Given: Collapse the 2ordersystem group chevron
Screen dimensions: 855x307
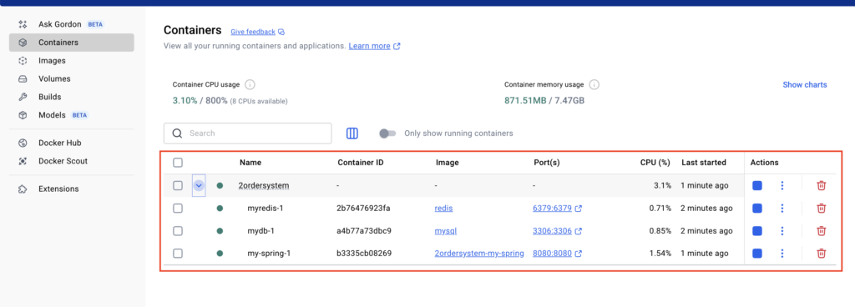Looking at the screenshot, I should pyautogui.click(x=199, y=185).
